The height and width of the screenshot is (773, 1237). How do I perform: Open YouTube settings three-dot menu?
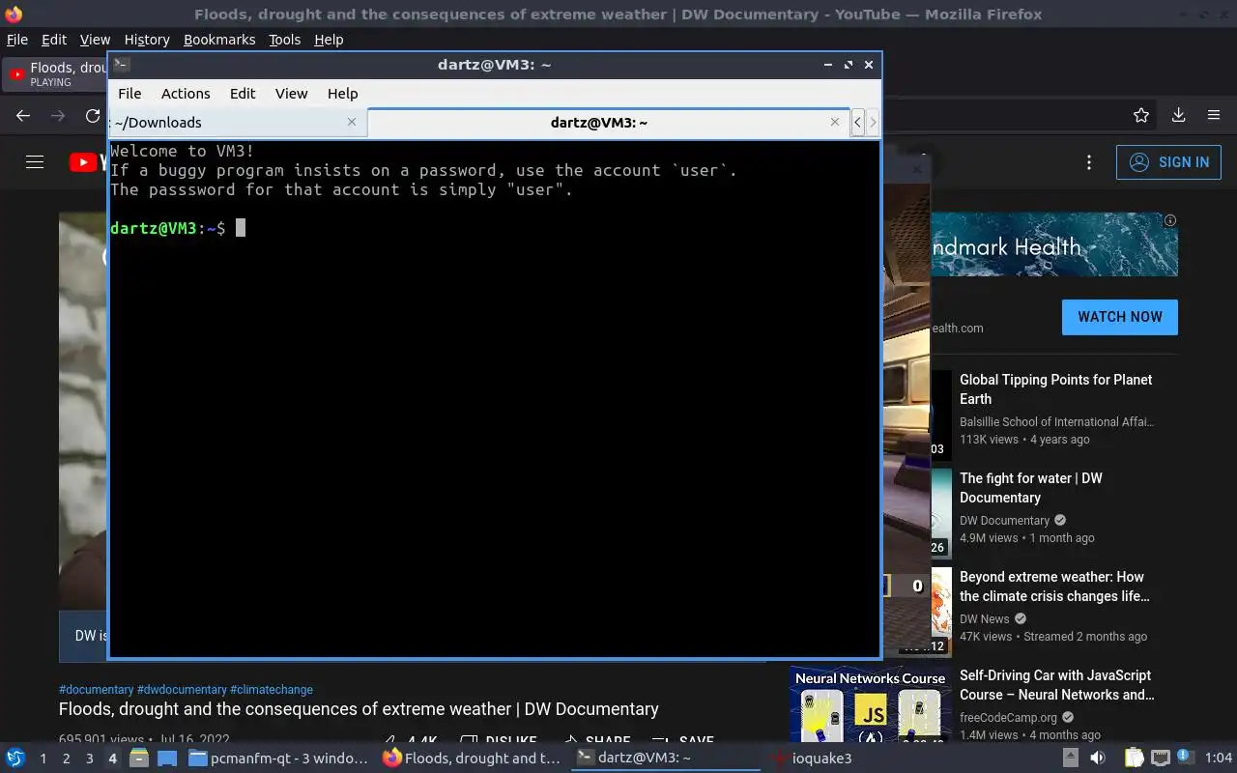point(1089,162)
